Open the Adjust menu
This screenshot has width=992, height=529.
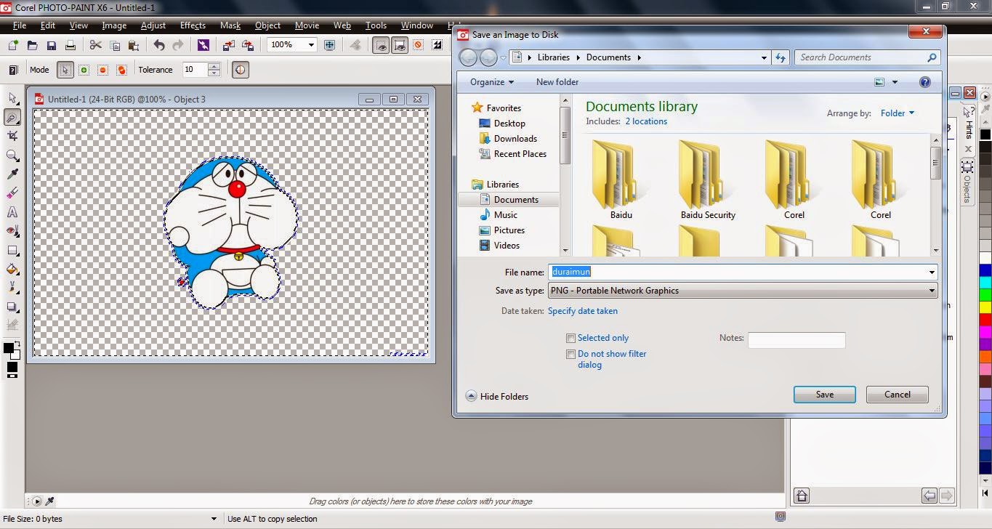(153, 25)
